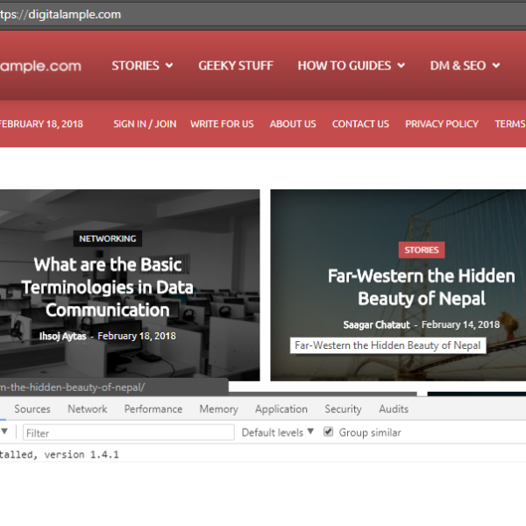This screenshot has height=526, width=526.
Task: Open the DM & SEO menu
Action: (x=458, y=66)
